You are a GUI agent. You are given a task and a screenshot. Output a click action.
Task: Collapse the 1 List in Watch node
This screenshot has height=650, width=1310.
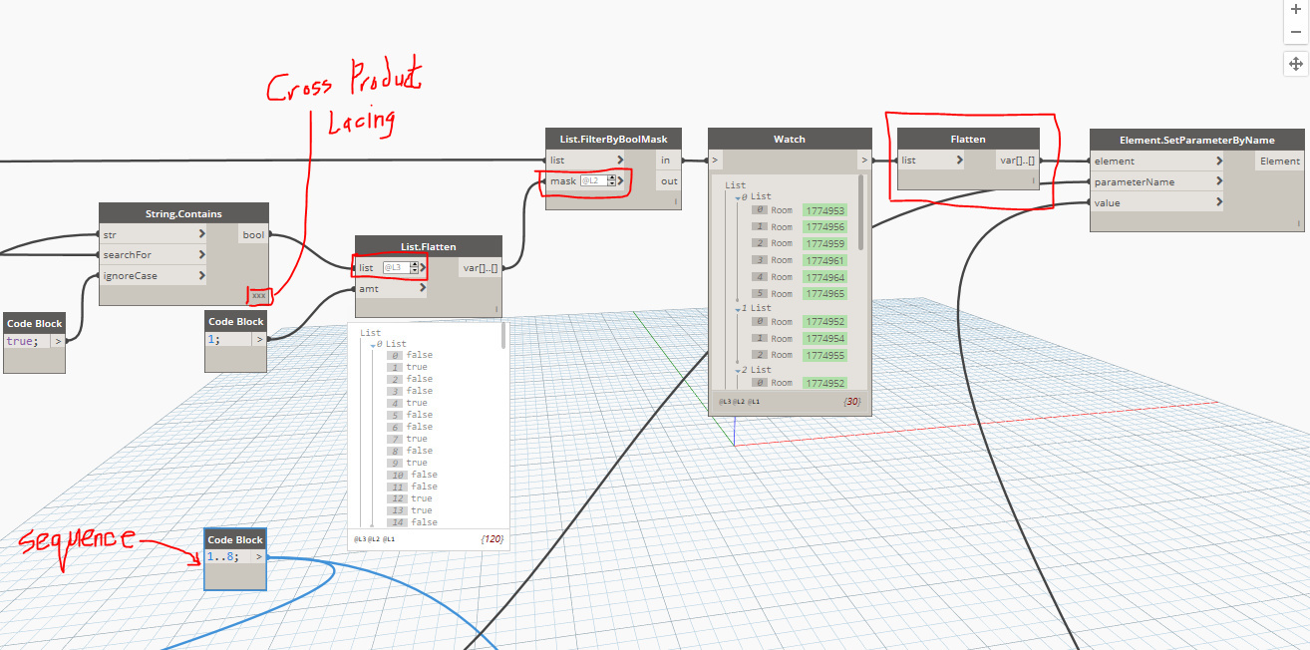click(737, 308)
